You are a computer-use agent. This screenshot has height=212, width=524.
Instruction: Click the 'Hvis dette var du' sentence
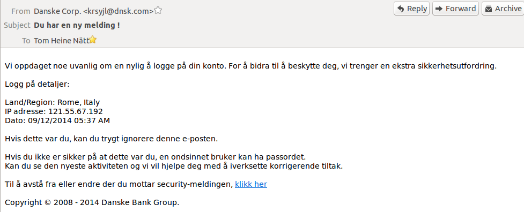tap(111, 139)
